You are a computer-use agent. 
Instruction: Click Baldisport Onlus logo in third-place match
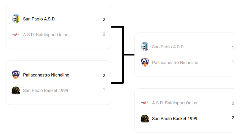(x=145, y=103)
